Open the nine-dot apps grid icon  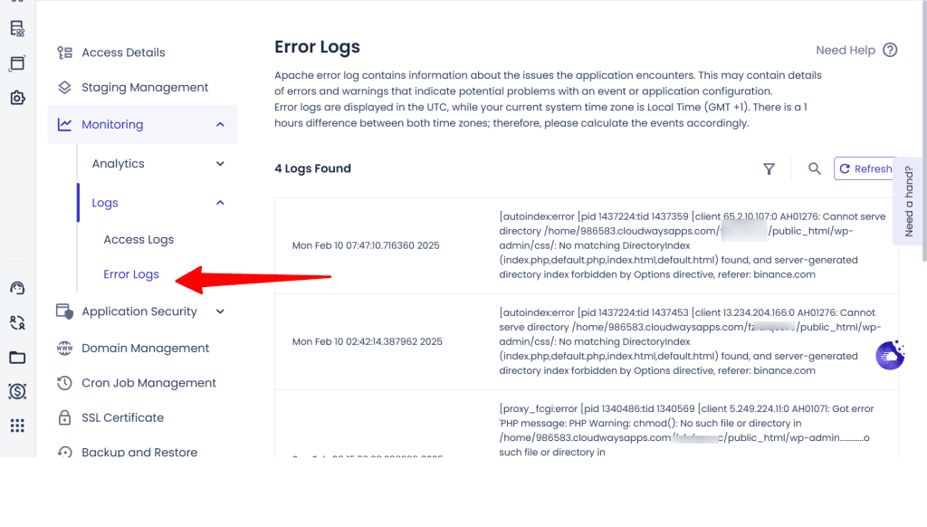pos(17,426)
